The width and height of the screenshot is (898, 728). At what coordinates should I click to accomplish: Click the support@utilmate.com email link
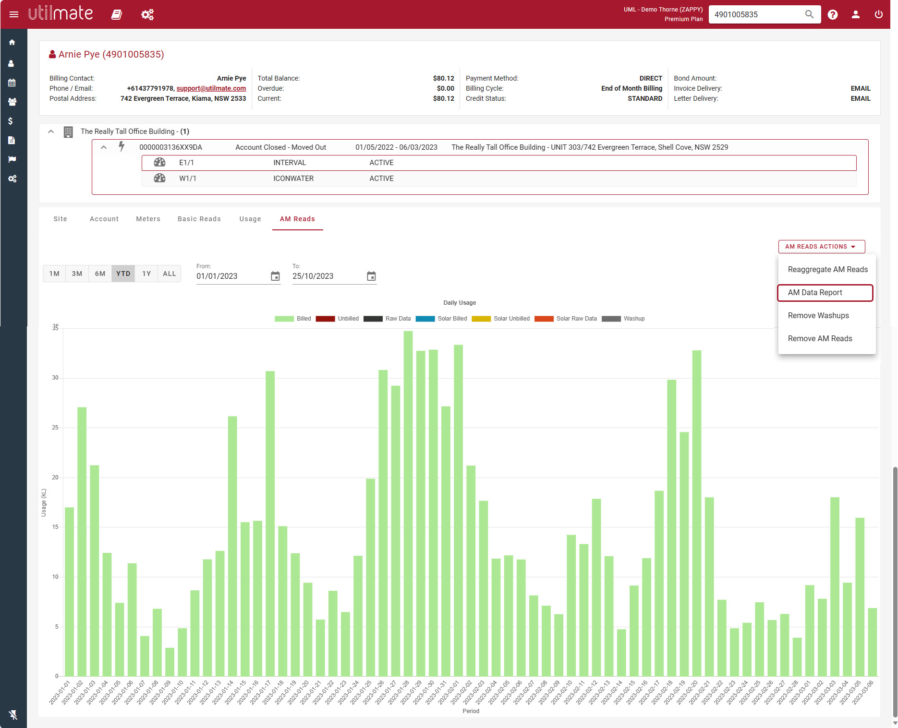[x=211, y=88]
